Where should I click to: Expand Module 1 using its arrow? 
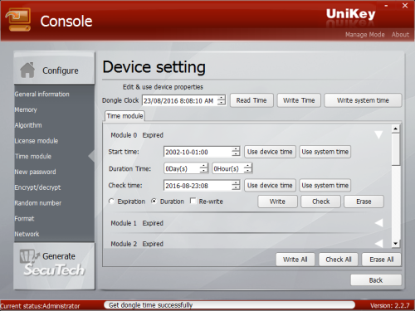coord(379,223)
